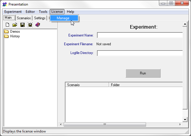Click the vertical scrollbar up arrow

185,24
